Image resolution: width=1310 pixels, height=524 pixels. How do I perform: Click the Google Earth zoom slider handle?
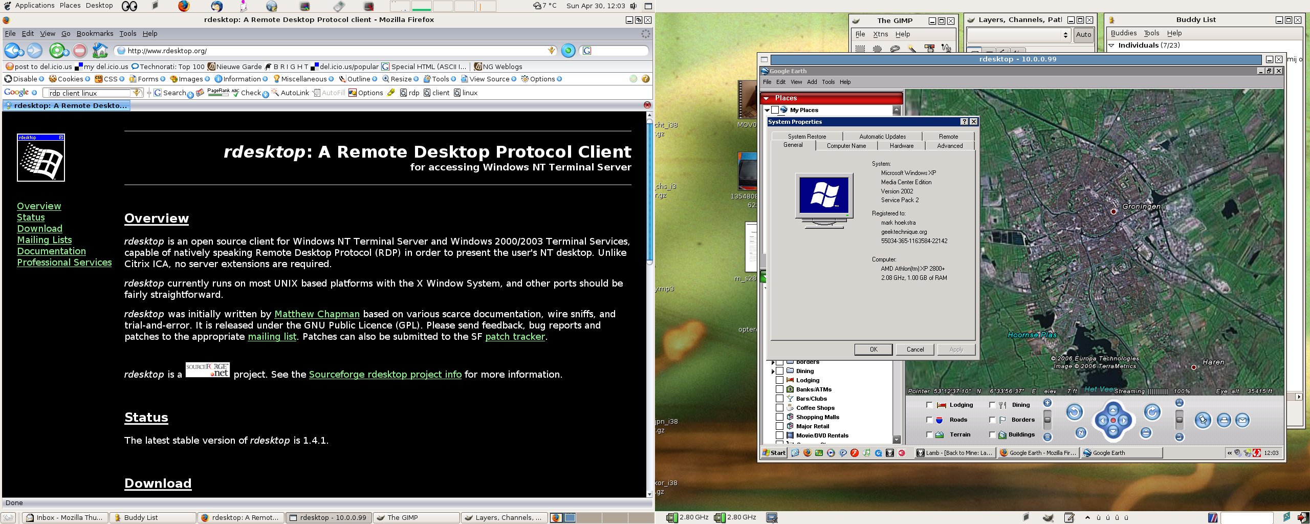click(x=1047, y=420)
